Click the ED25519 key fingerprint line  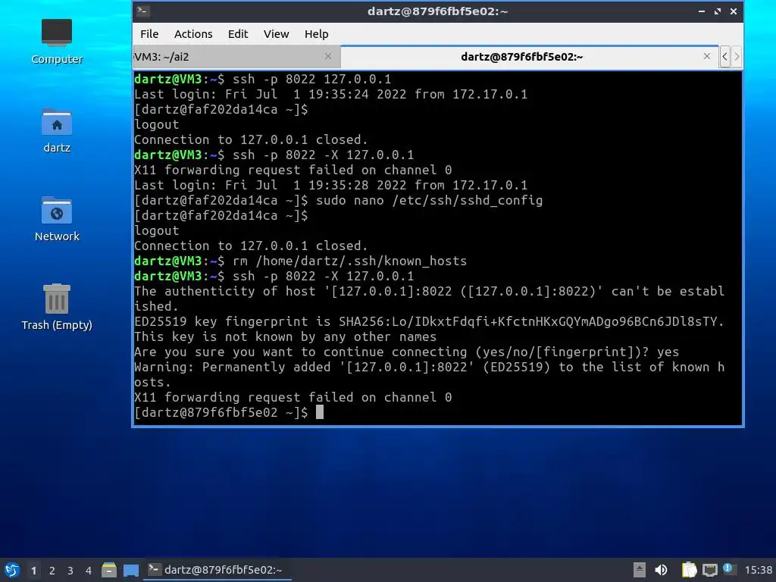coord(429,321)
